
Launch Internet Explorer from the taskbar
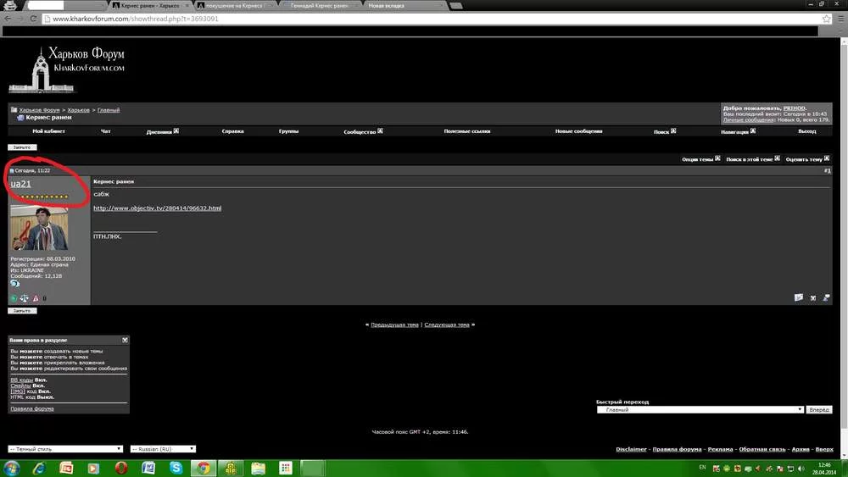[x=39, y=468]
